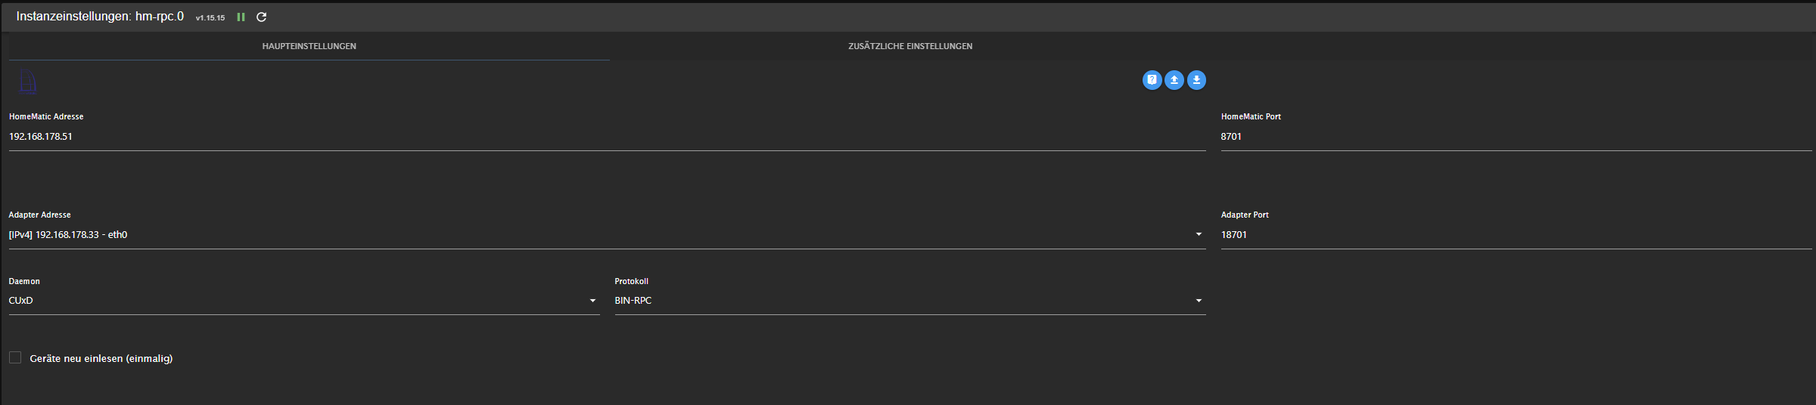Pause the hm-rpc.0 instance

coord(241,17)
